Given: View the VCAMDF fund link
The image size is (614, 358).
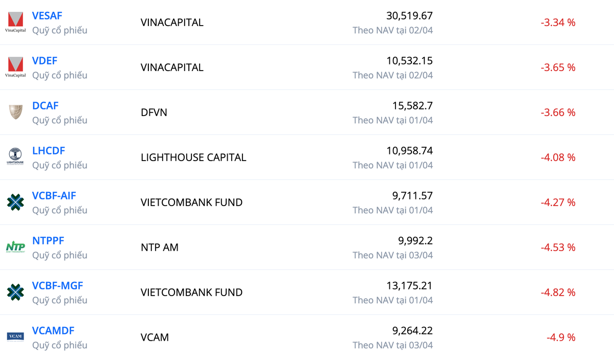Looking at the screenshot, I should click(53, 331).
